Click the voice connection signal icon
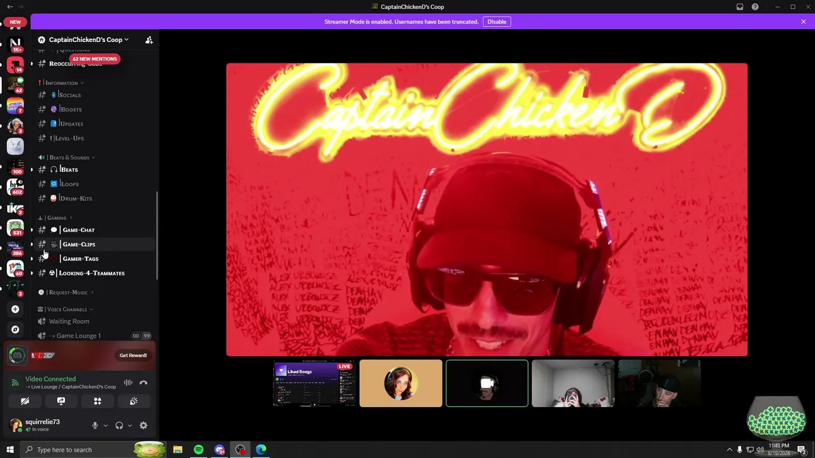This screenshot has width=815, height=458. [x=15, y=382]
